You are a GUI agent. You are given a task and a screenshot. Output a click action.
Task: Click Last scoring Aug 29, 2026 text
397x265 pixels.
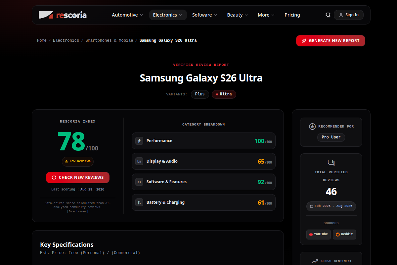78,189
